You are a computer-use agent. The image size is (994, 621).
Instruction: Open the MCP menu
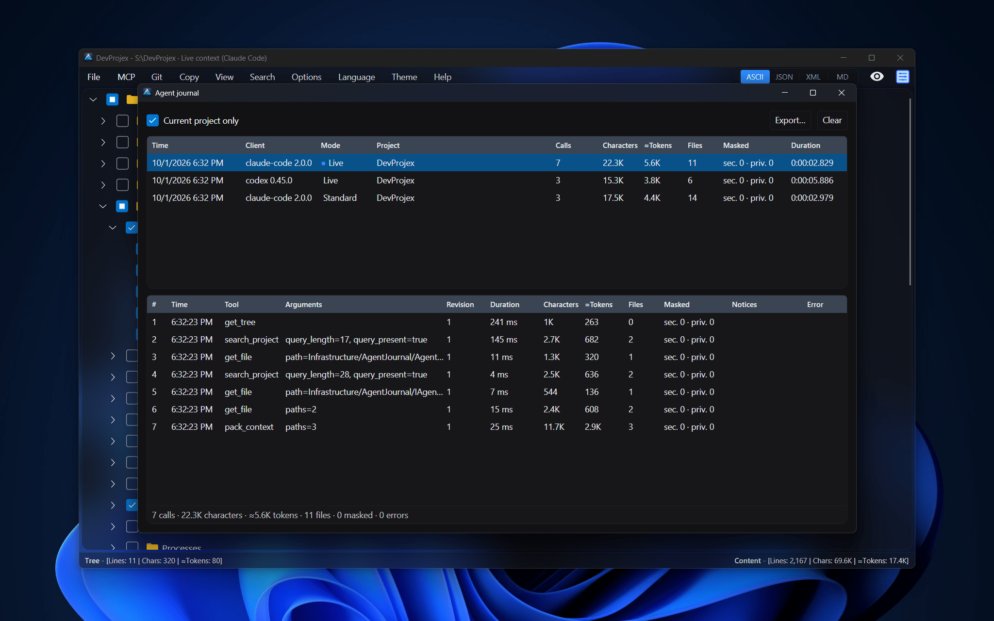tap(126, 77)
